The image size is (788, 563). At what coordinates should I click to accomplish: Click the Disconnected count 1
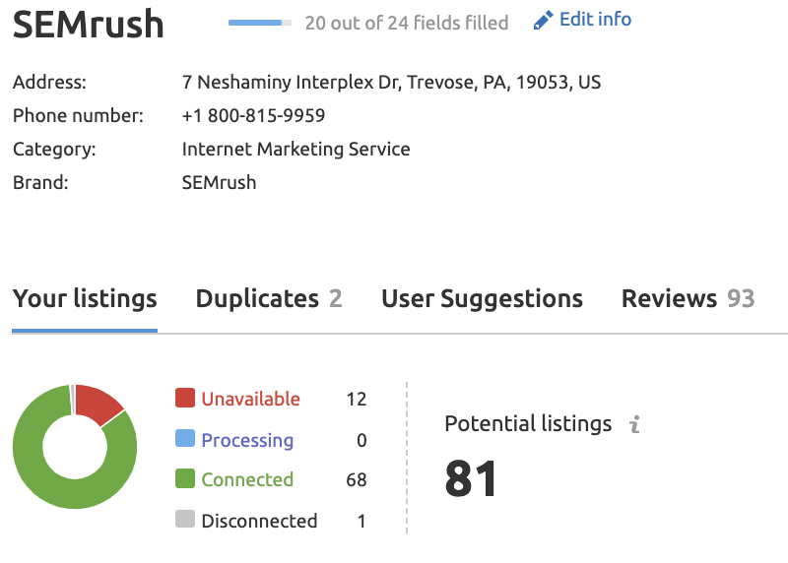click(361, 522)
